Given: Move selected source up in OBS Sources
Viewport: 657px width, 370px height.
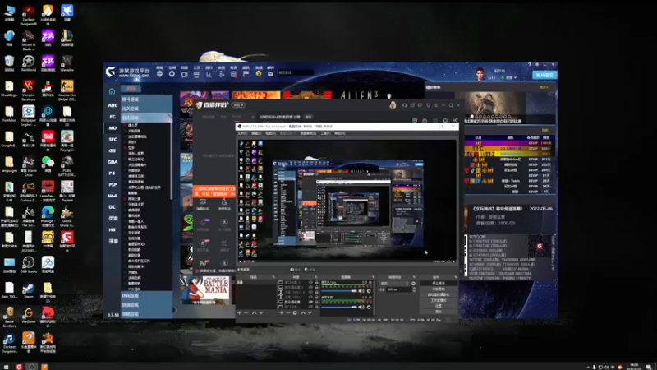Looking at the screenshot, I should 303,313.
